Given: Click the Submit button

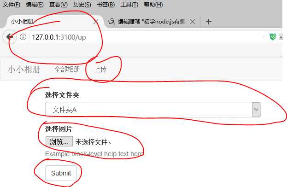Looking at the screenshot, I should tap(61, 173).
